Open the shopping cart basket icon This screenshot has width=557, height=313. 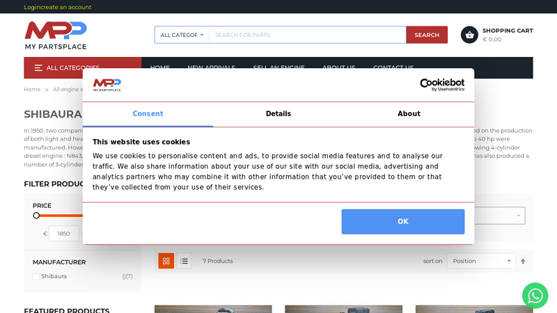469,35
